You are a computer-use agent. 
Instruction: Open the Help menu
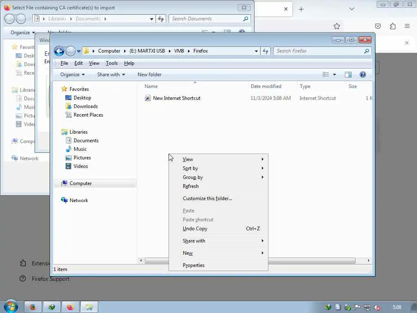(x=129, y=63)
